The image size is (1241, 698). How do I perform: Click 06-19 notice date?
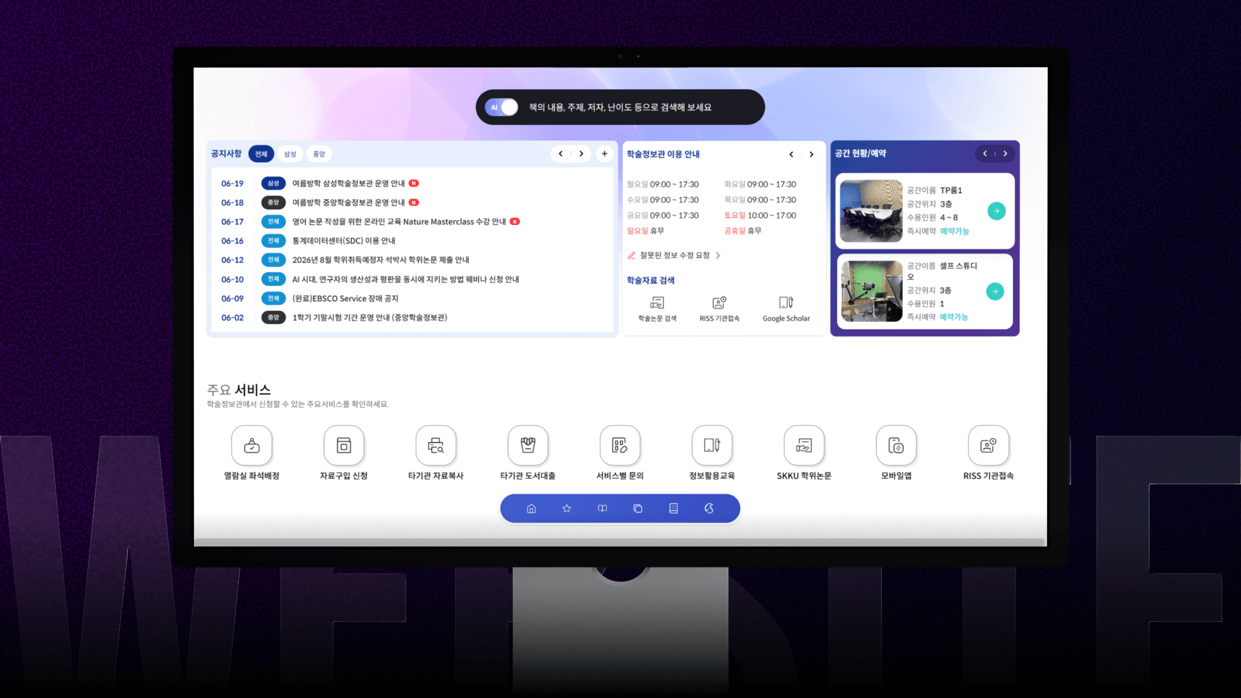[232, 184]
